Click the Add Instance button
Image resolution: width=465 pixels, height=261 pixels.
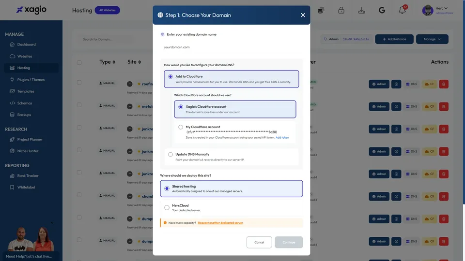coord(394,39)
